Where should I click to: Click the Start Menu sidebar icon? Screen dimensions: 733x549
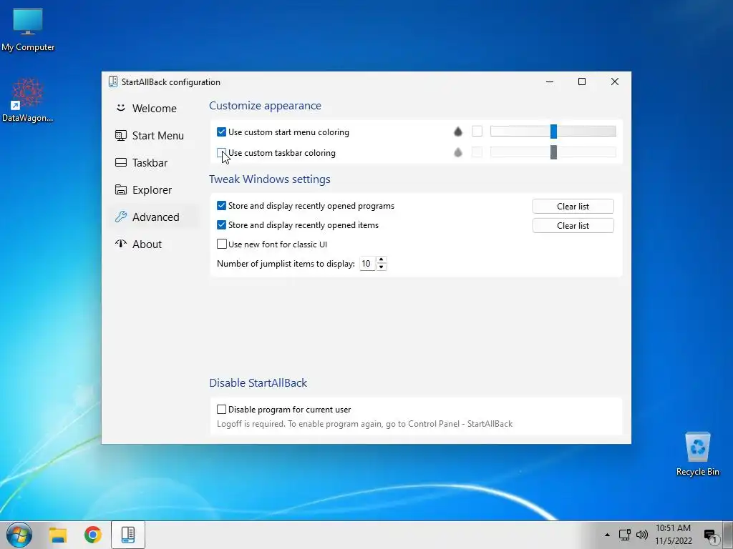tap(120, 135)
